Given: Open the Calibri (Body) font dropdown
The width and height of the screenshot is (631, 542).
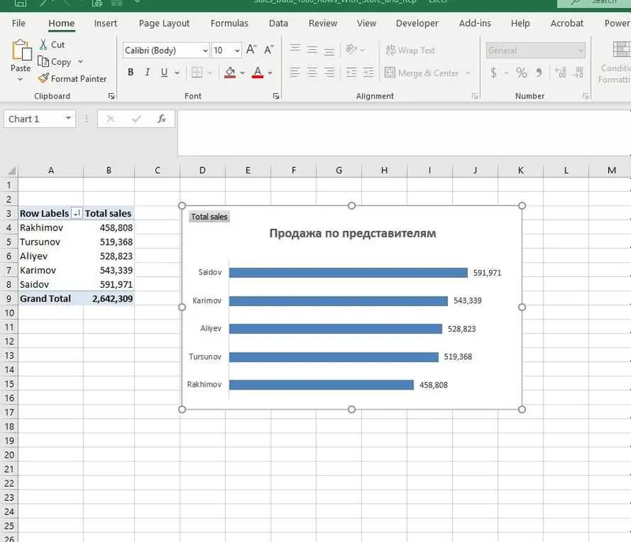Looking at the screenshot, I should point(205,50).
